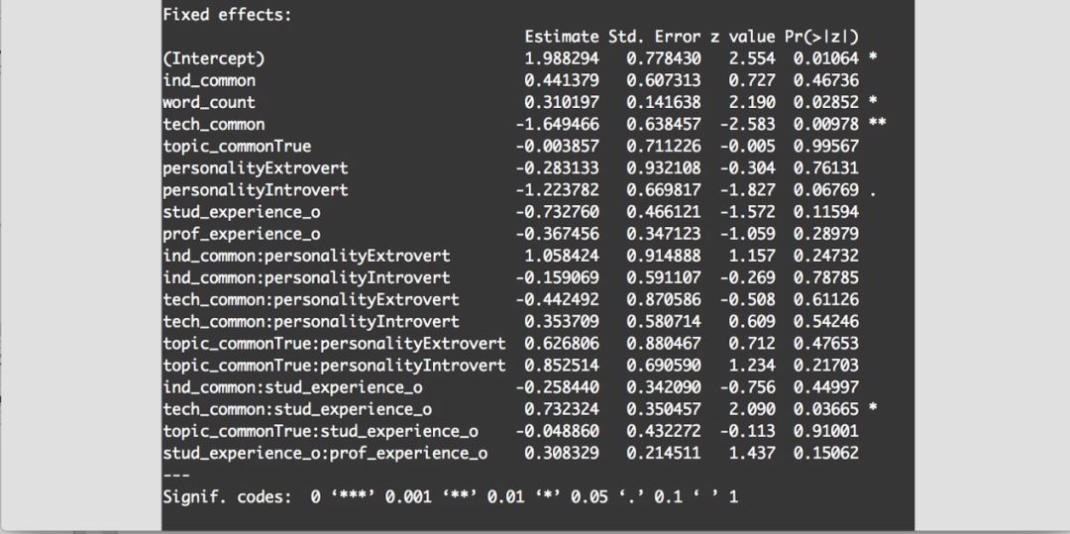
Task: Click the Estimate column header
Action: coord(562,37)
